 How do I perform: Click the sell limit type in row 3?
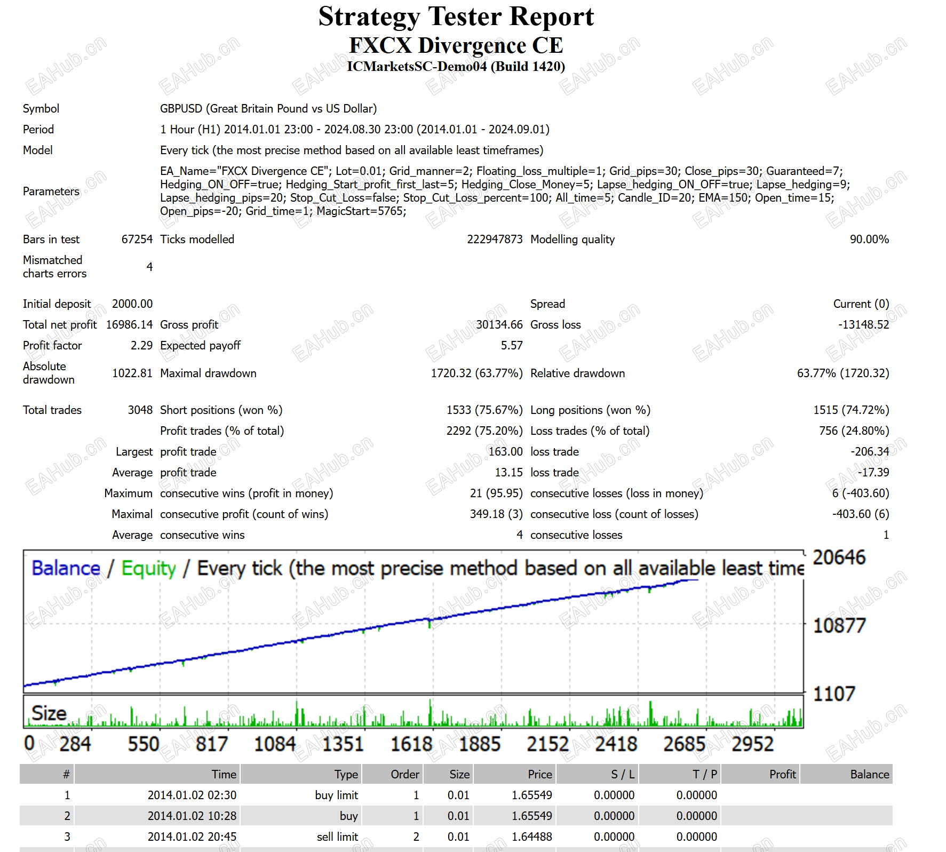pyautogui.click(x=338, y=837)
